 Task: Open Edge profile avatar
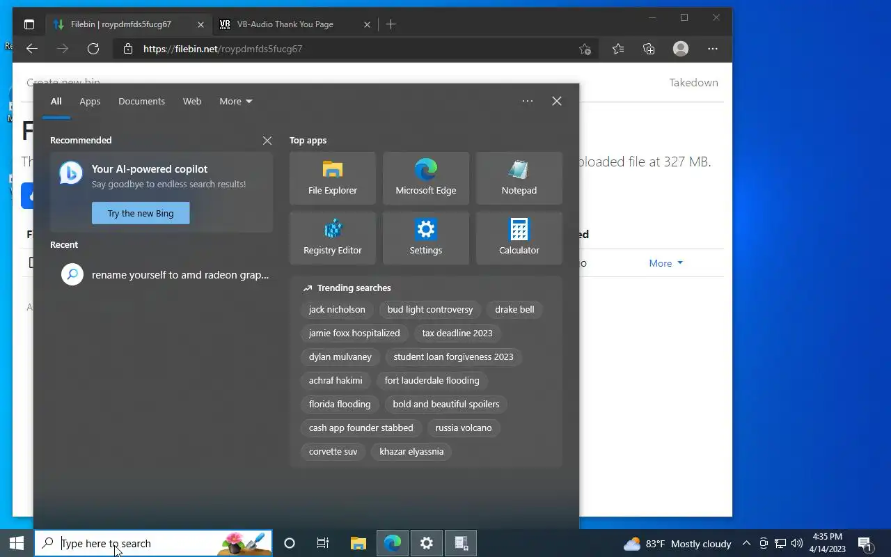point(681,49)
